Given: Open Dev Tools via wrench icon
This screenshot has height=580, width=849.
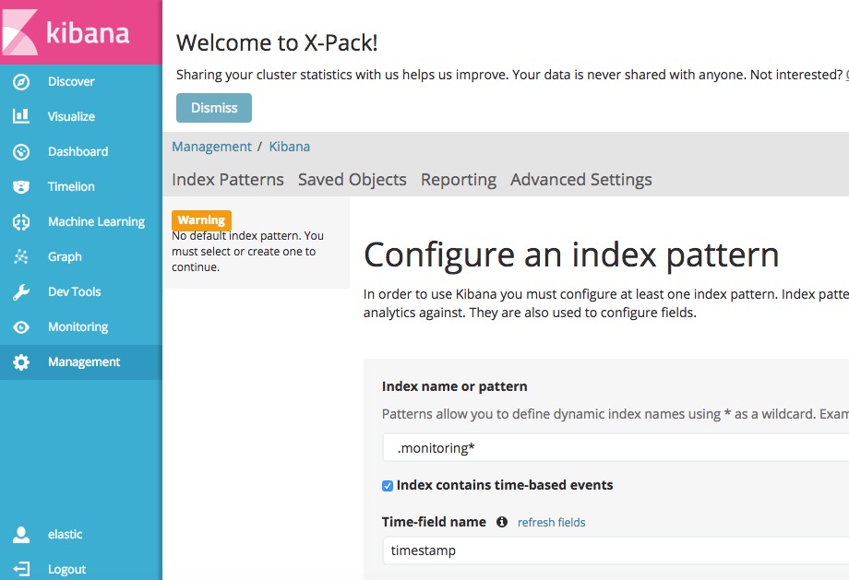Looking at the screenshot, I should [21, 292].
